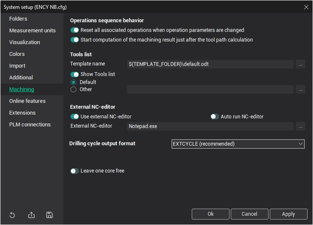Click the Apply button

(x=288, y=214)
